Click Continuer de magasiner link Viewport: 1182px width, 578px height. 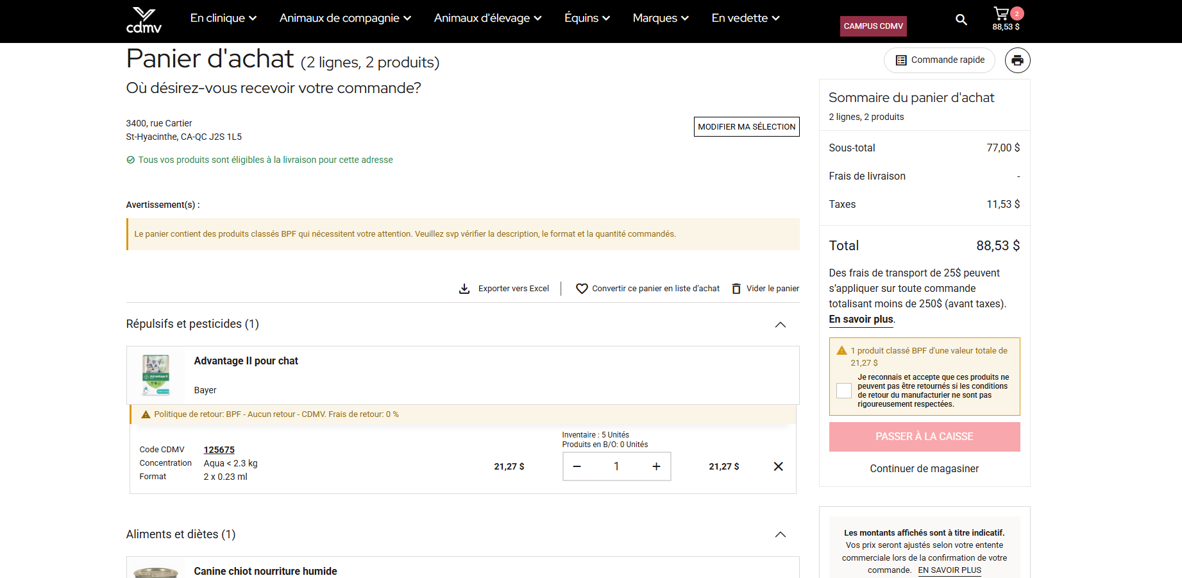[x=924, y=469]
